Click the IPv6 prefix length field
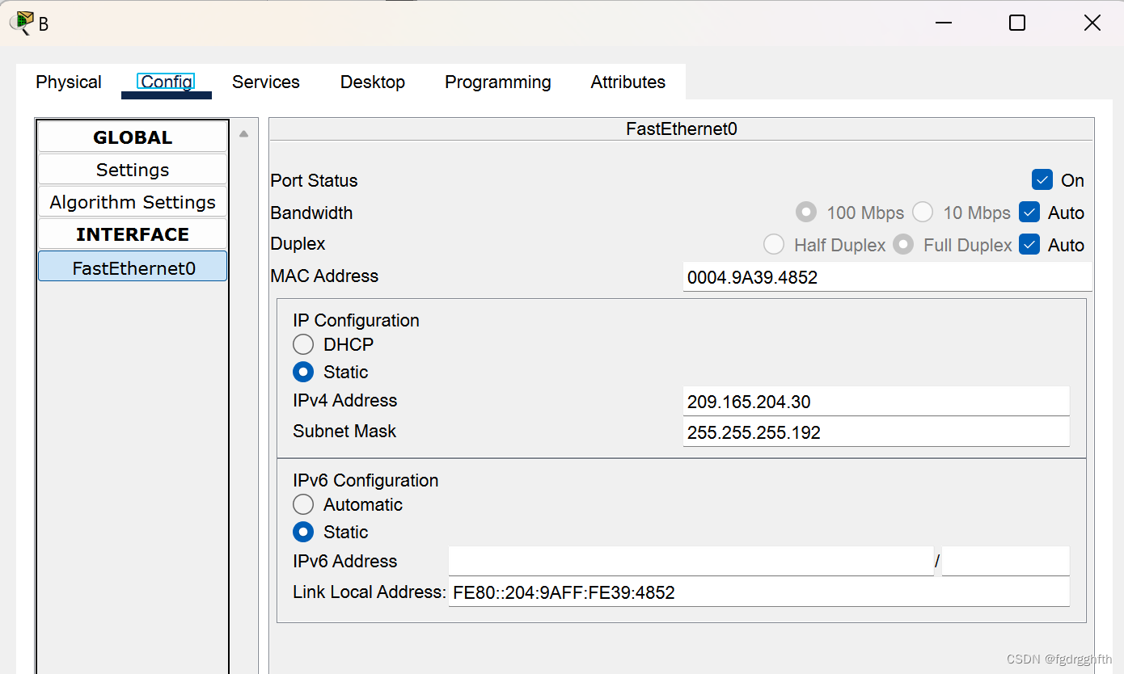This screenshot has height=674, width=1124. pyautogui.click(x=1005, y=561)
